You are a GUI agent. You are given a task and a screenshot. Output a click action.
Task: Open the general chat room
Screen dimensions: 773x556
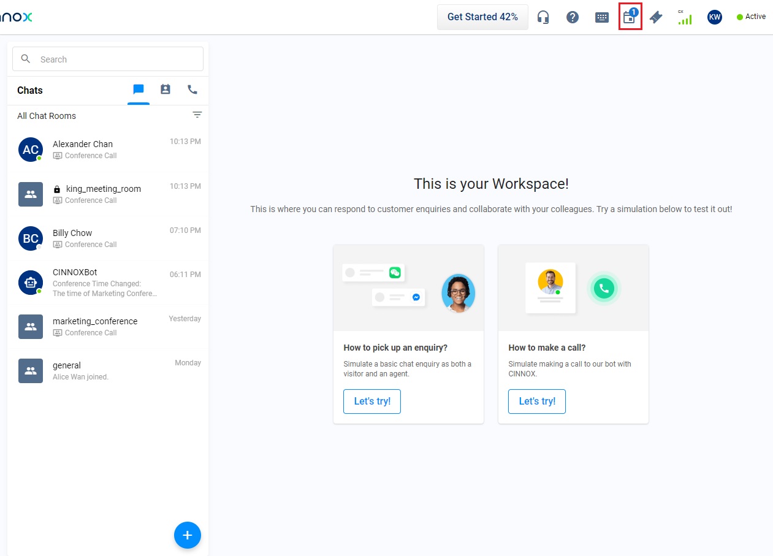click(108, 370)
